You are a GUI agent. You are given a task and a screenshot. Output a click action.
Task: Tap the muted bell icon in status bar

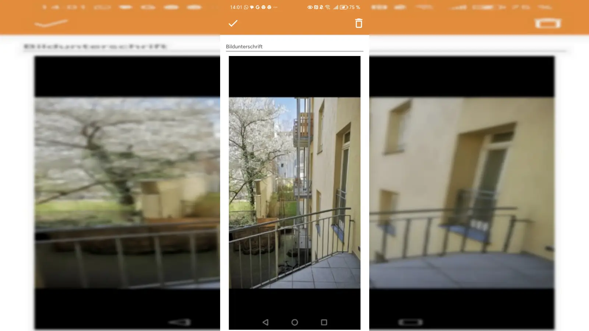pyautogui.click(x=321, y=7)
